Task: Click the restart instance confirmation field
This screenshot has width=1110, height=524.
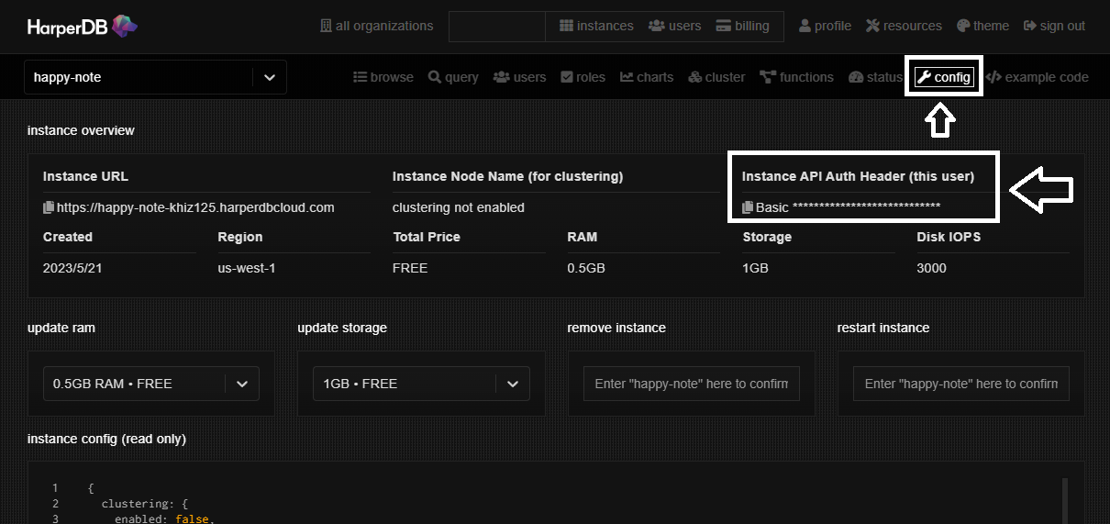Action: click(x=961, y=384)
